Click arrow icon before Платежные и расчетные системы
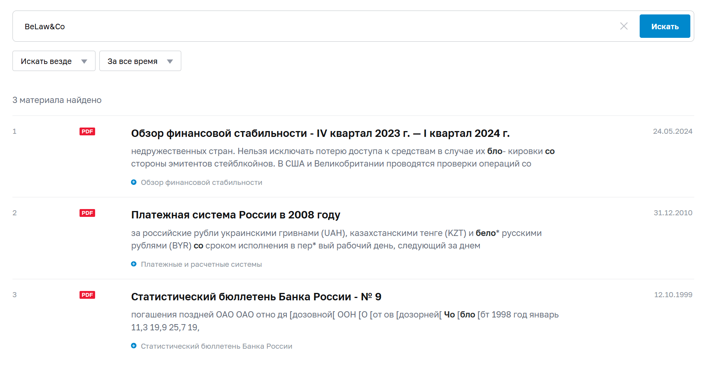This screenshot has width=711, height=376. pyautogui.click(x=134, y=264)
